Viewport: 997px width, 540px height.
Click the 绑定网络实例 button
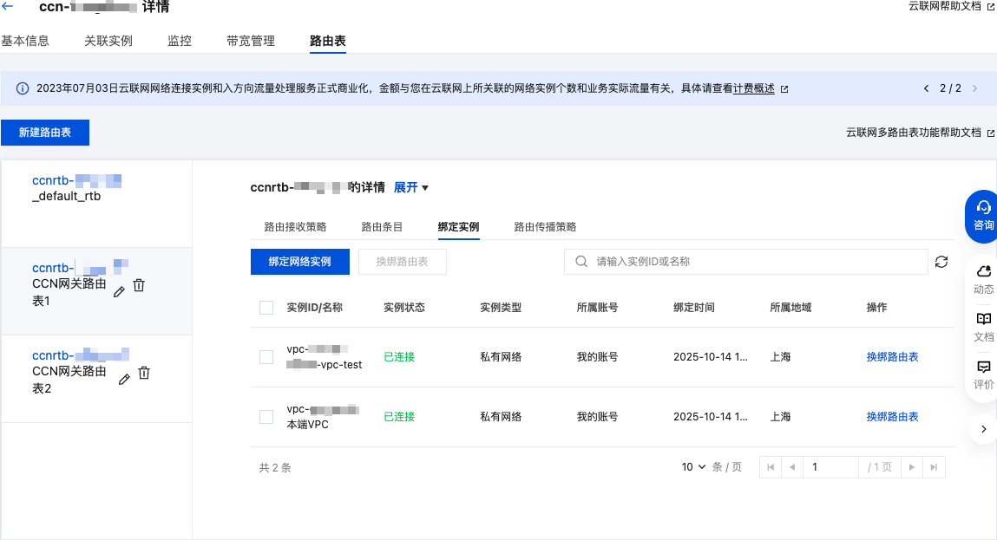(299, 262)
